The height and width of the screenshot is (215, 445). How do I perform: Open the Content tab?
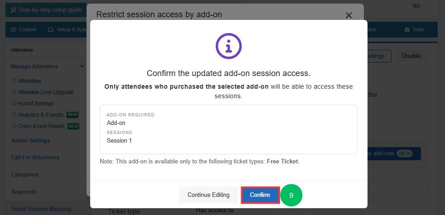tap(24, 29)
